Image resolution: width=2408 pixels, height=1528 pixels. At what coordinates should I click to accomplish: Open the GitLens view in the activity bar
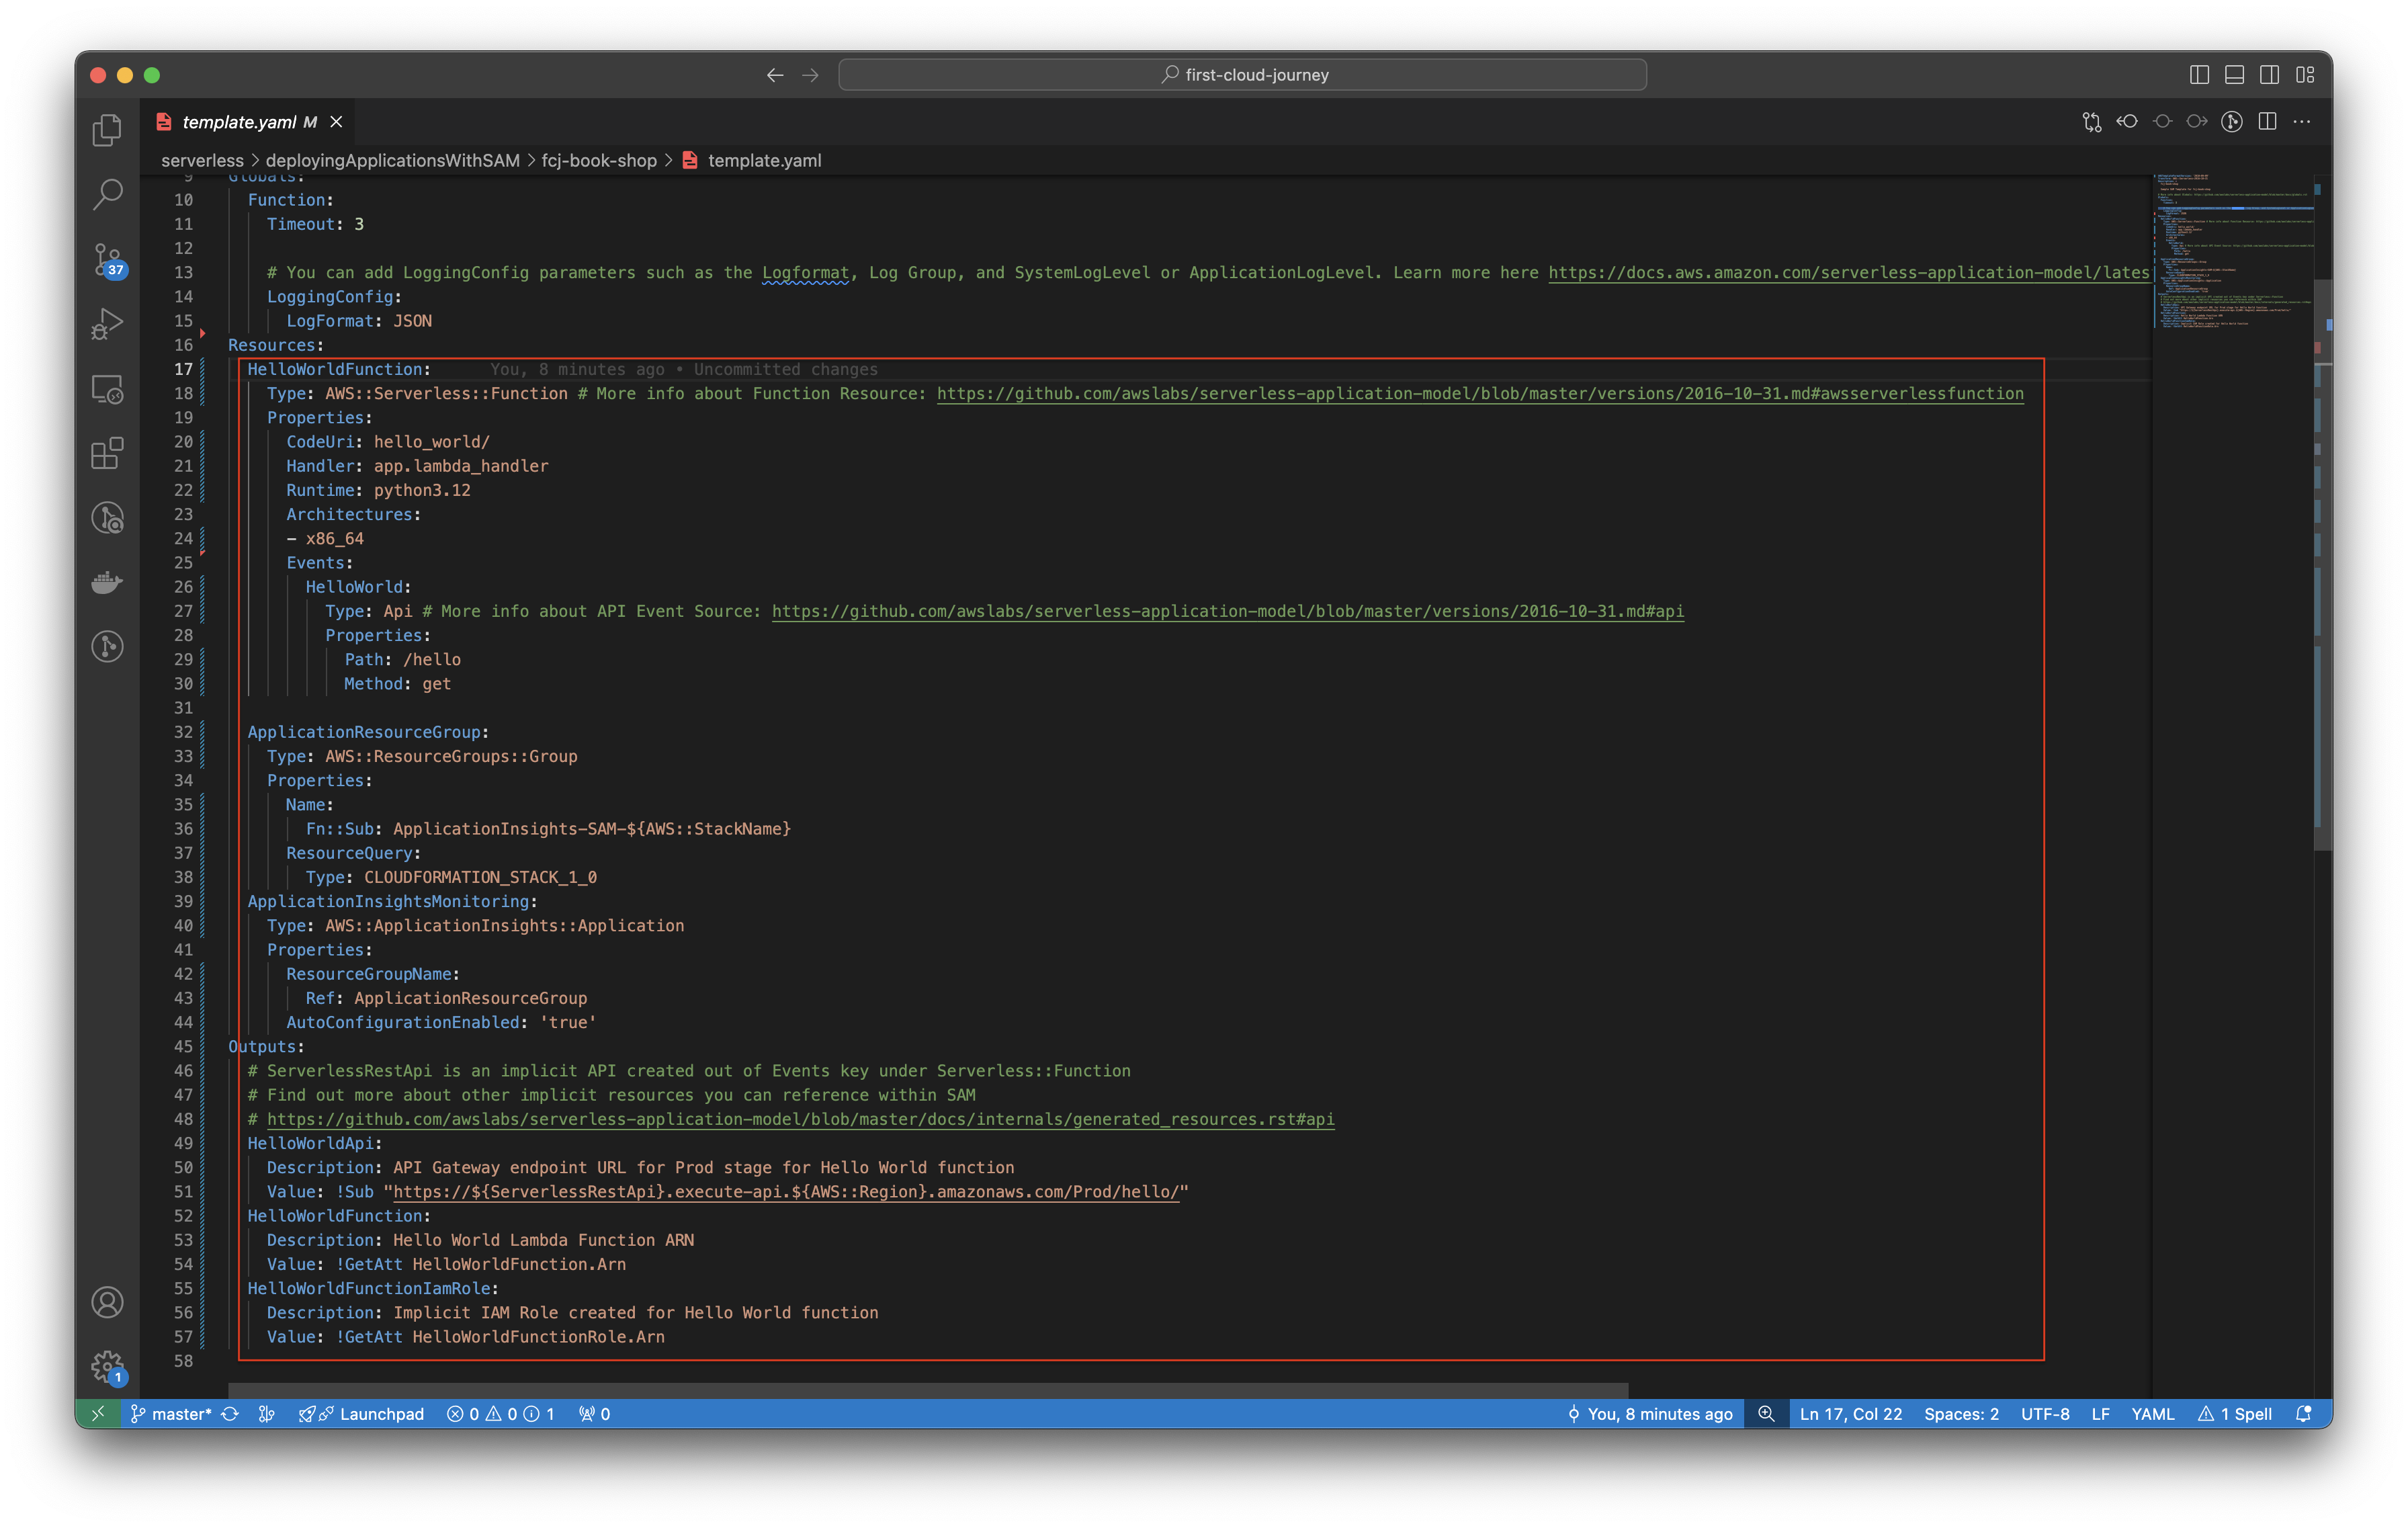(x=107, y=646)
